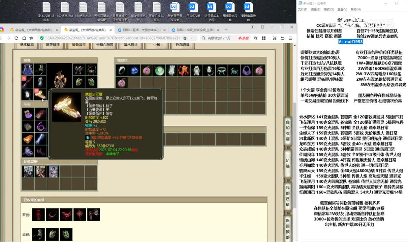Image resolution: width=407 pixels, height=242 pixels.
Task: Select the purple whip treasure in 法宝
Action: point(40,126)
